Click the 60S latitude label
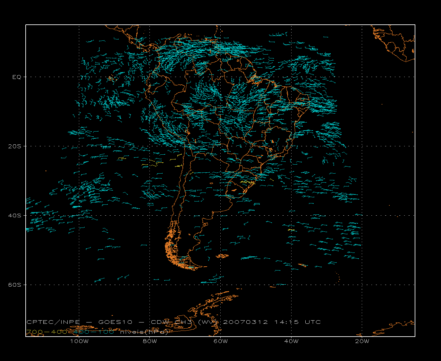This screenshot has height=361, width=441. 14,285
